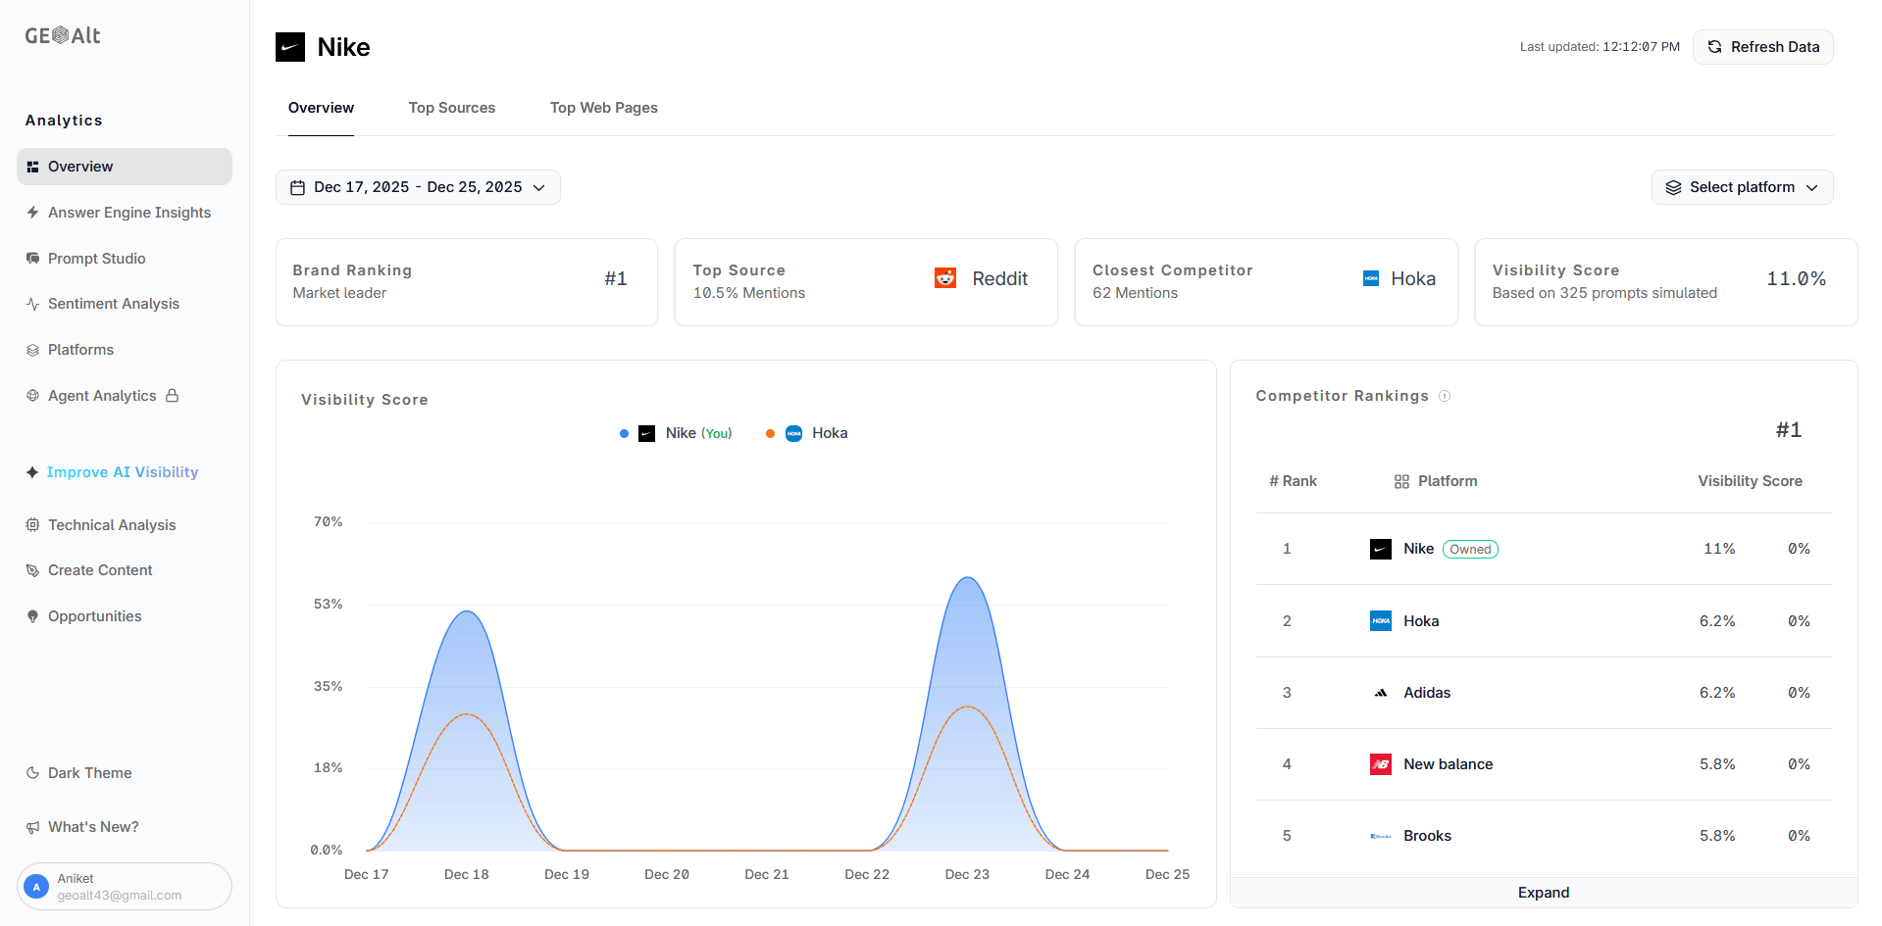Click the Reddit logo in Top Source card

[945, 278]
